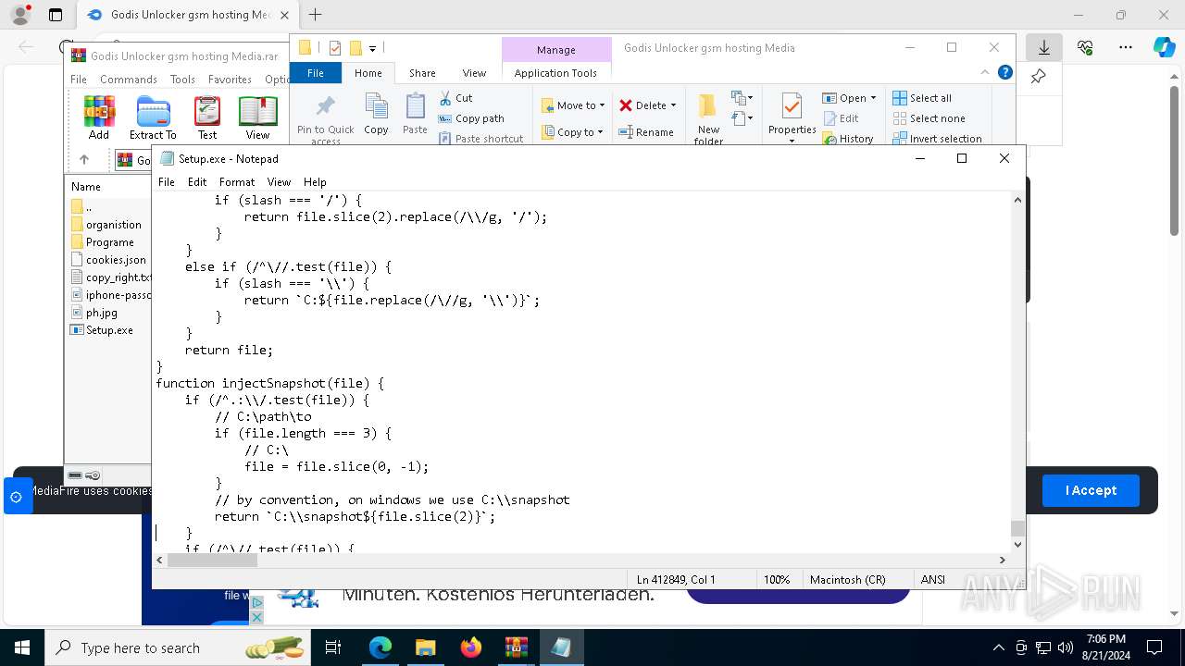This screenshot has height=666, width=1185.
Task: Click Notepad vertical scrollbar thumb
Action: coord(1017,528)
